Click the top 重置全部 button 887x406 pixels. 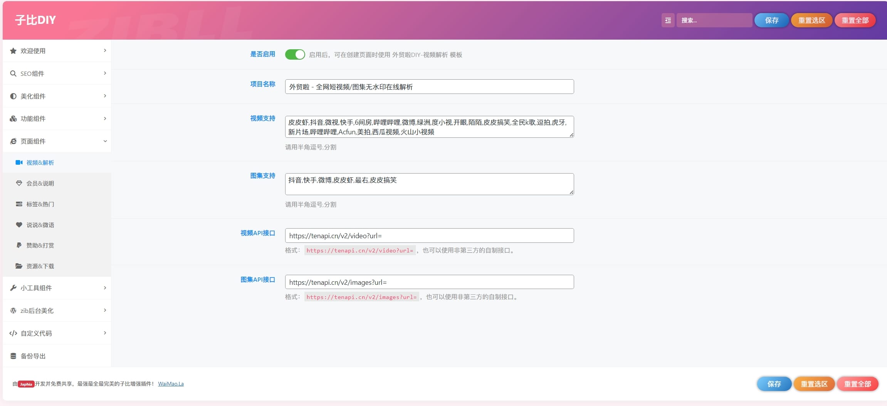[855, 20]
